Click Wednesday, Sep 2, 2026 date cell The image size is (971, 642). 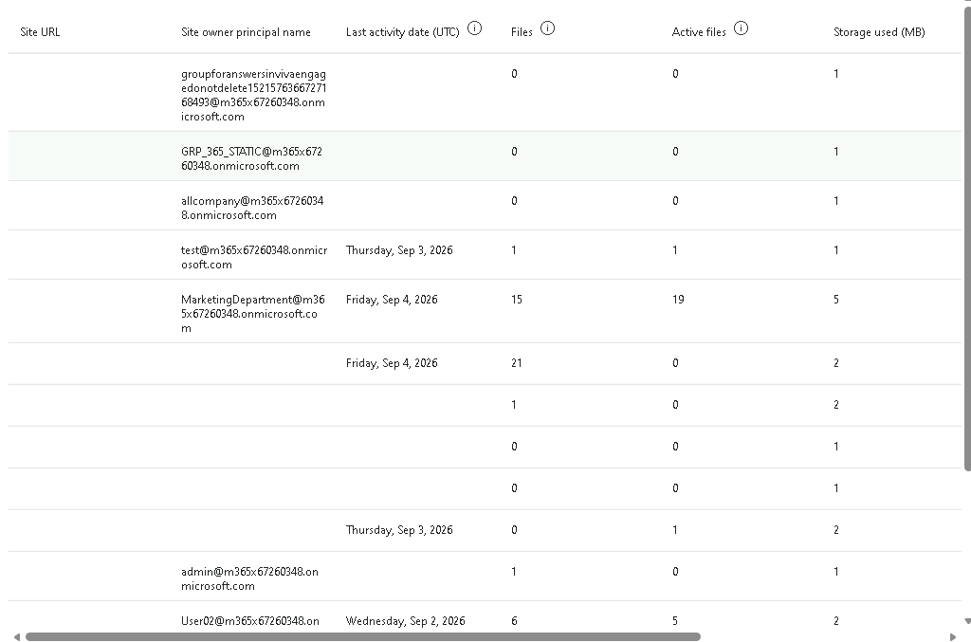tap(406, 621)
